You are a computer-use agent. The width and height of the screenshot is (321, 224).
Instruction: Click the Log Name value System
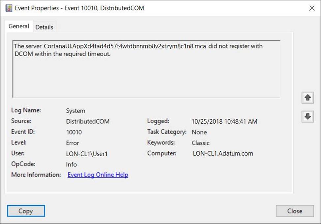(75, 111)
